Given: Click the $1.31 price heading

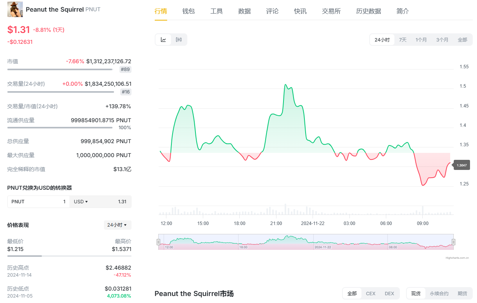Looking at the screenshot, I should (x=19, y=29).
